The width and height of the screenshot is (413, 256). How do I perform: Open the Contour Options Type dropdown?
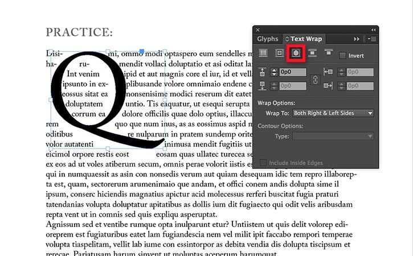[333, 137]
